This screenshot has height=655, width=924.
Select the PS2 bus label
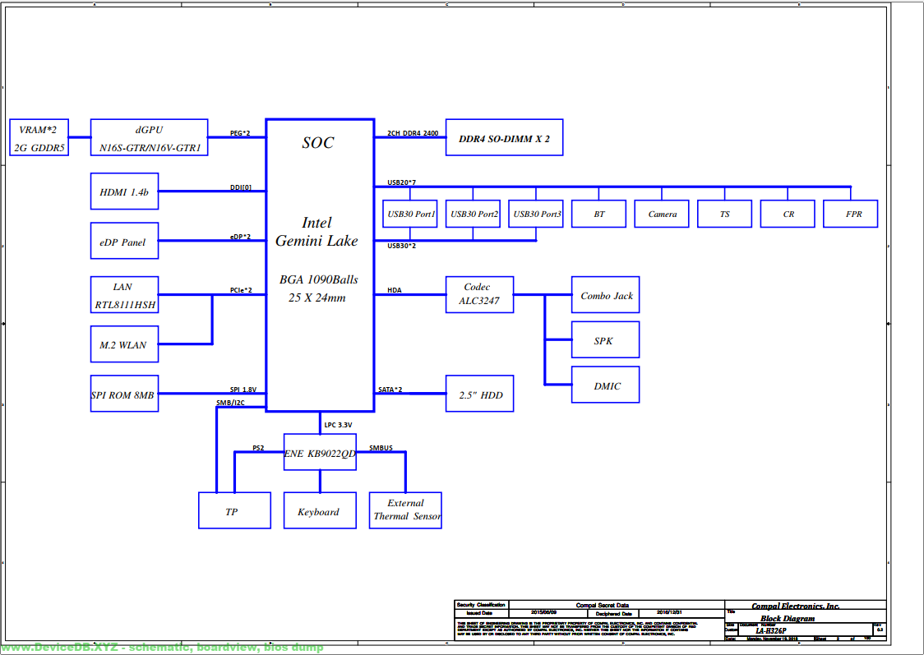pyautogui.click(x=258, y=448)
